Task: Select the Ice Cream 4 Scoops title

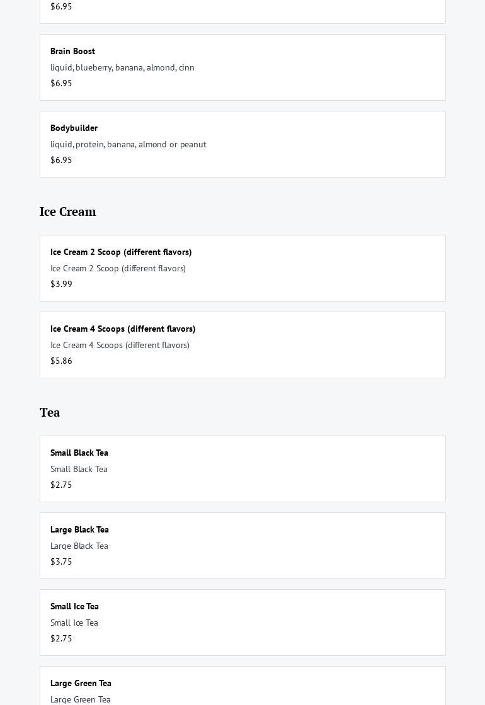Action: (x=123, y=329)
